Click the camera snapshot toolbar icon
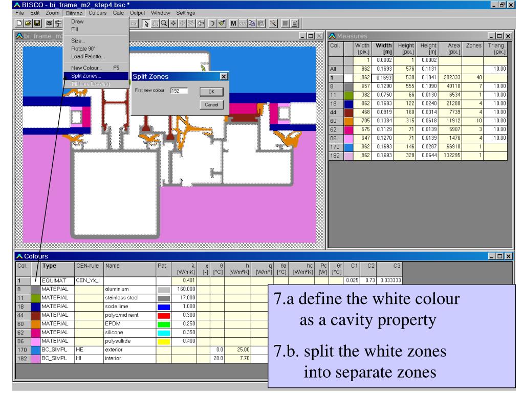The height and width of the screenshot is (393, 524). [x=49, y=24]
